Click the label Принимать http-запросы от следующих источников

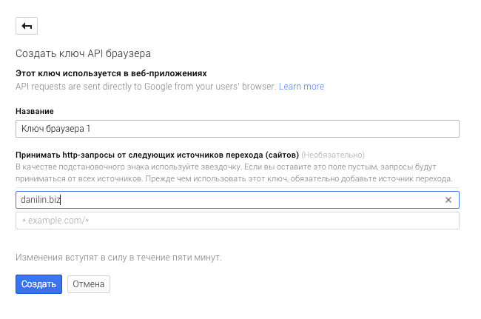[x=157, y=155]
